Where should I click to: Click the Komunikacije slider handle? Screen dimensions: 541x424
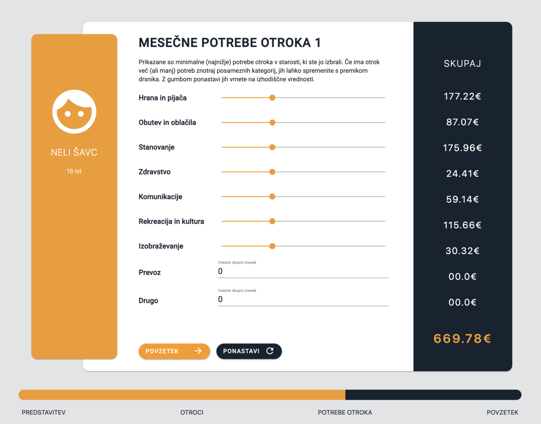272,197
